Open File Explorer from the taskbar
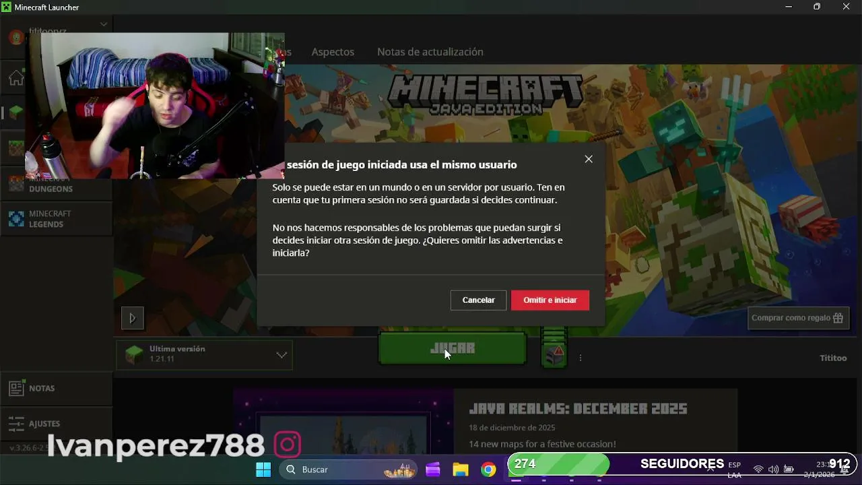862x485 pixels. click(461, 470)
